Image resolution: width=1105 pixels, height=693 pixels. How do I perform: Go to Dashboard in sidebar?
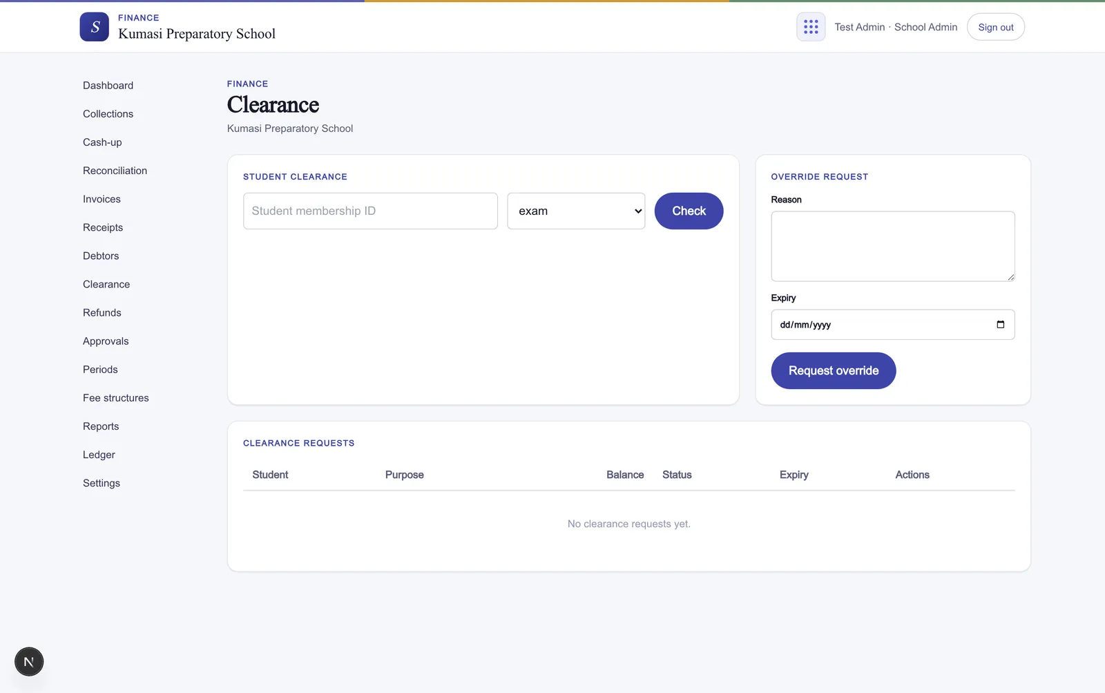[x=108, y=86]
